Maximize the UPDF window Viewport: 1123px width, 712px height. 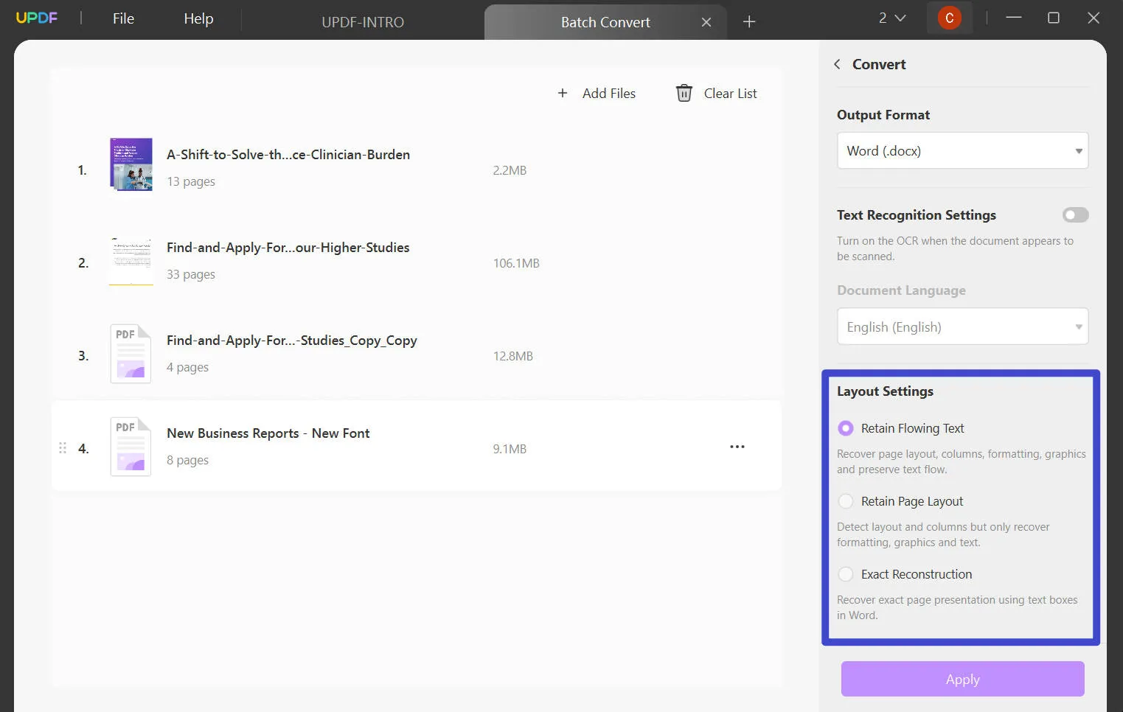pyautogui.click(x=1054, y=18)
